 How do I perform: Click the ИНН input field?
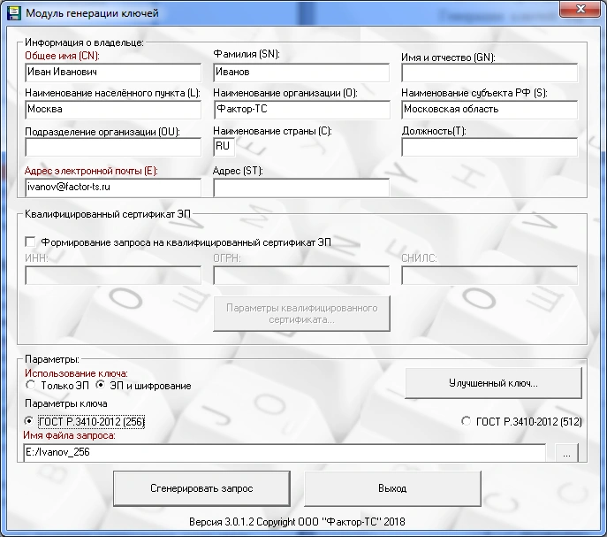point(113,275)
